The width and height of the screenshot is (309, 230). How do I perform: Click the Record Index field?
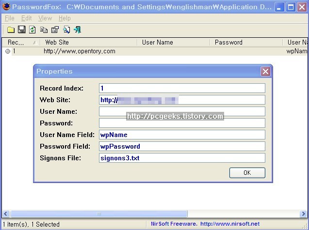point(182,88)
